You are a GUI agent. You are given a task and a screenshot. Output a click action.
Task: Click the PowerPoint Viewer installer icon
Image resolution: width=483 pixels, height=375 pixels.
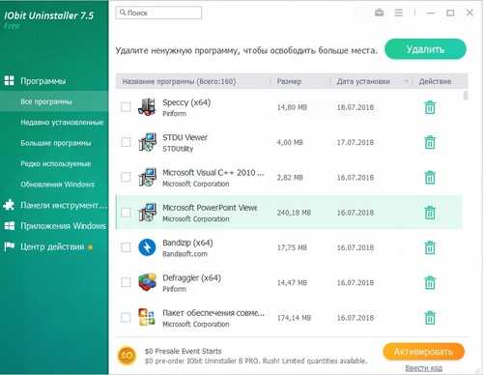click(147, 213)
